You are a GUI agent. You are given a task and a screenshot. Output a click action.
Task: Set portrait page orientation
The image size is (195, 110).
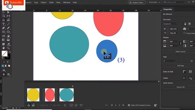185,24
